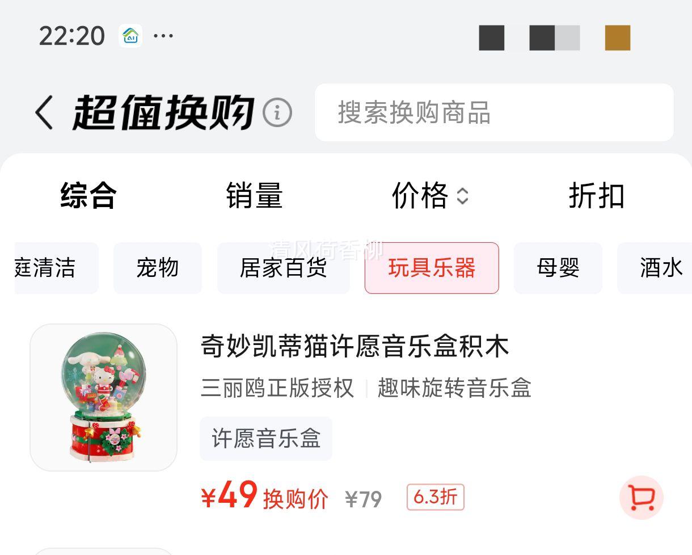This screenshot has width=692, height=555.
Task: Open the info icon beside 超值换购
Action: click(277, 112)
